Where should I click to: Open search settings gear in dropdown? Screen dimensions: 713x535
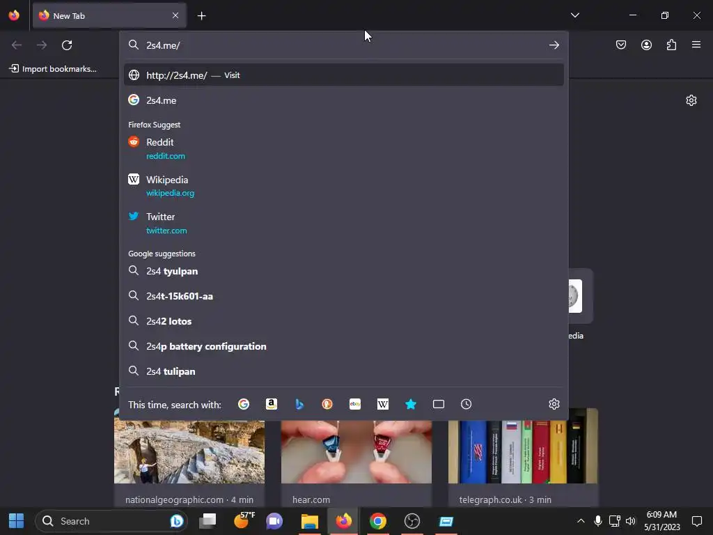554,404
